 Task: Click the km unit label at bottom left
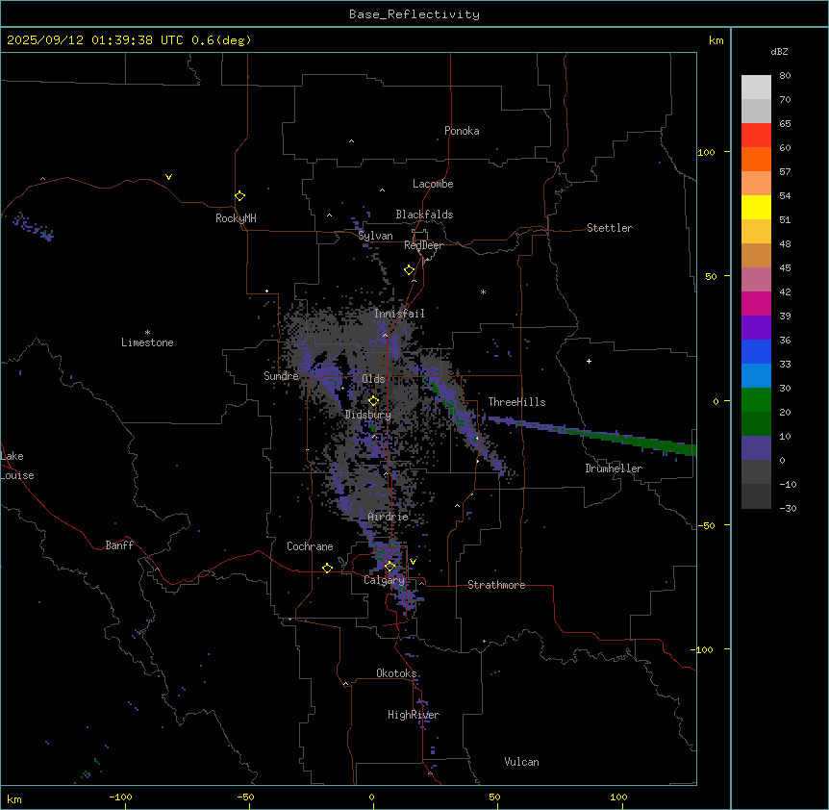pyautogui.click(x=14, y=799)
